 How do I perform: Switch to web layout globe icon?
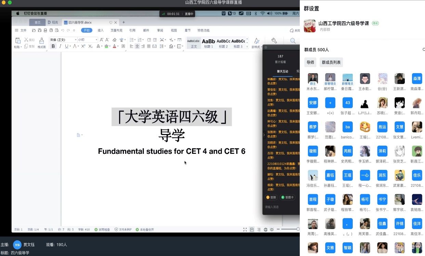point(266,230)
